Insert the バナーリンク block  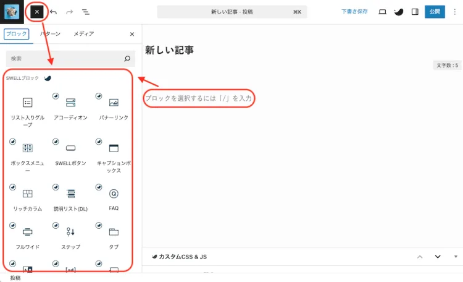114,108
